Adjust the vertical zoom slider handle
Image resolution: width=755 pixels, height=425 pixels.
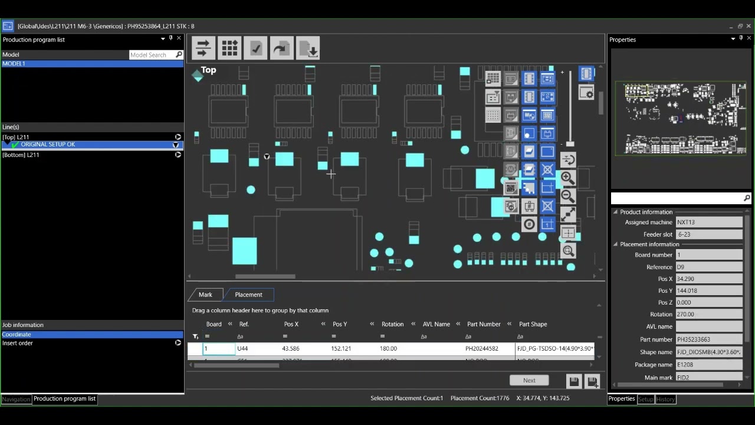click(x=570, y=144)
